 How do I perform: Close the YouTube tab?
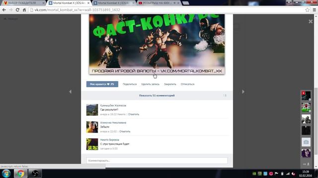pos(178,3)
